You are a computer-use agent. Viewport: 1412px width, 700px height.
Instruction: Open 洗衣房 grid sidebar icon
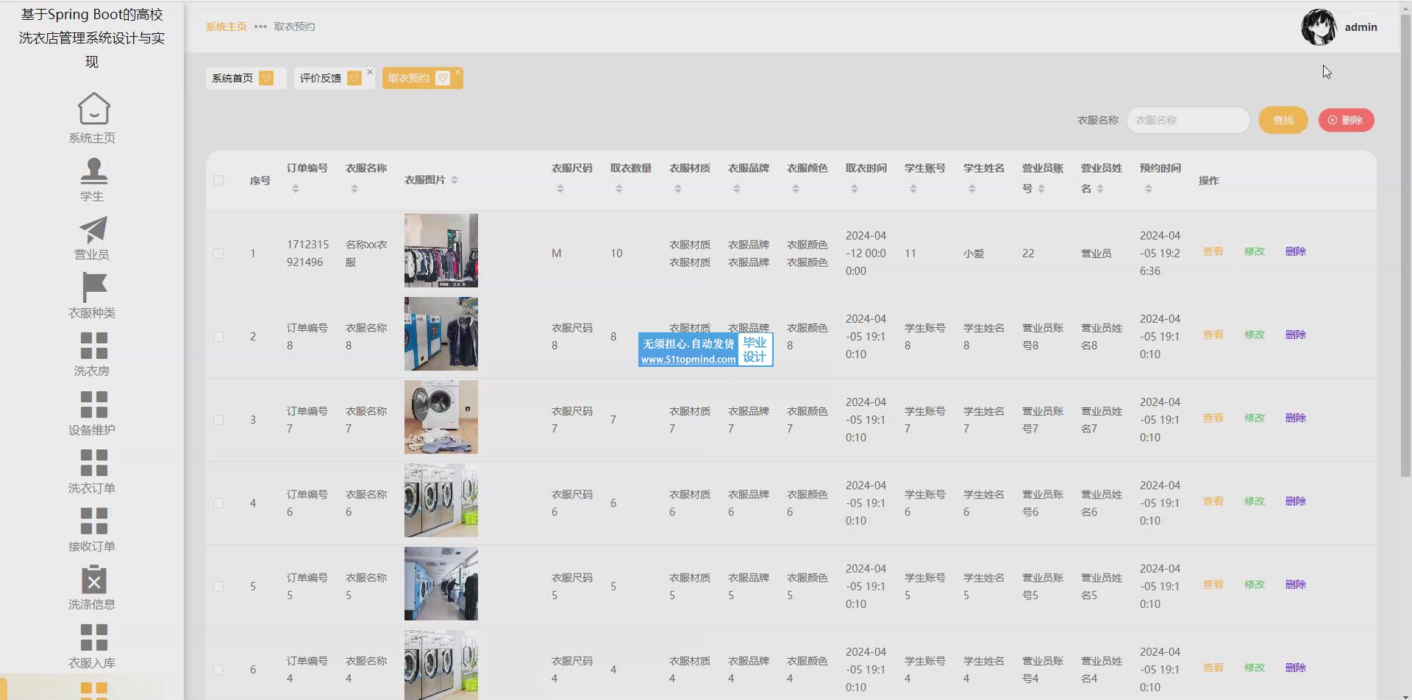tap(93, 345)
